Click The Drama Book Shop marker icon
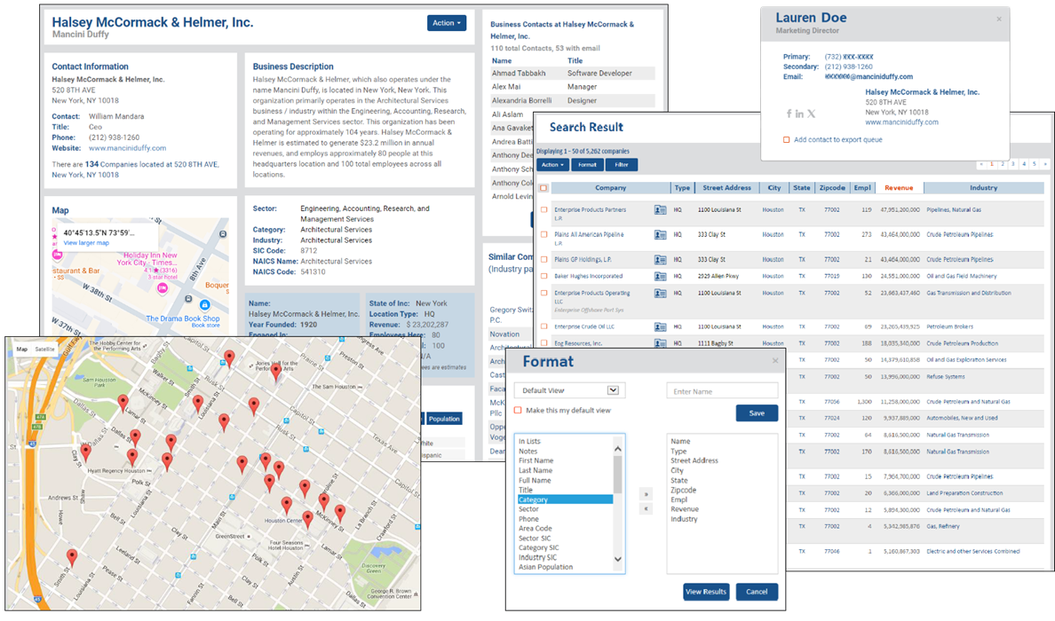 pyautogui.click(x=204, y=305)
